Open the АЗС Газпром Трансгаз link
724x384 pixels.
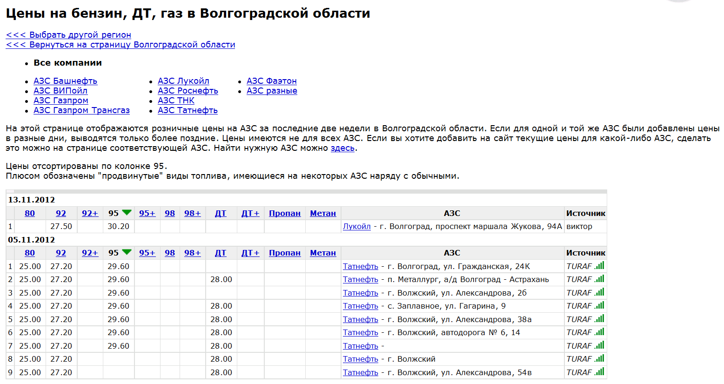(x=81, y=110)
